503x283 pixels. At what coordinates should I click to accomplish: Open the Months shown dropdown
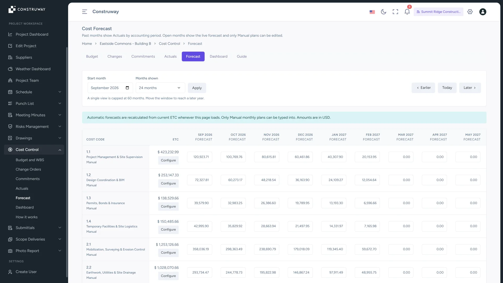click(160, 88)
